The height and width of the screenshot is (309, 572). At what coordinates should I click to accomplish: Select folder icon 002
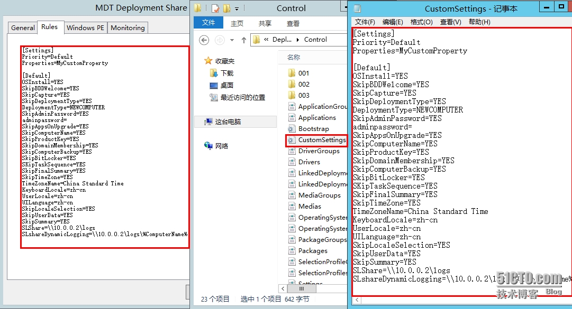click(292, 84)
